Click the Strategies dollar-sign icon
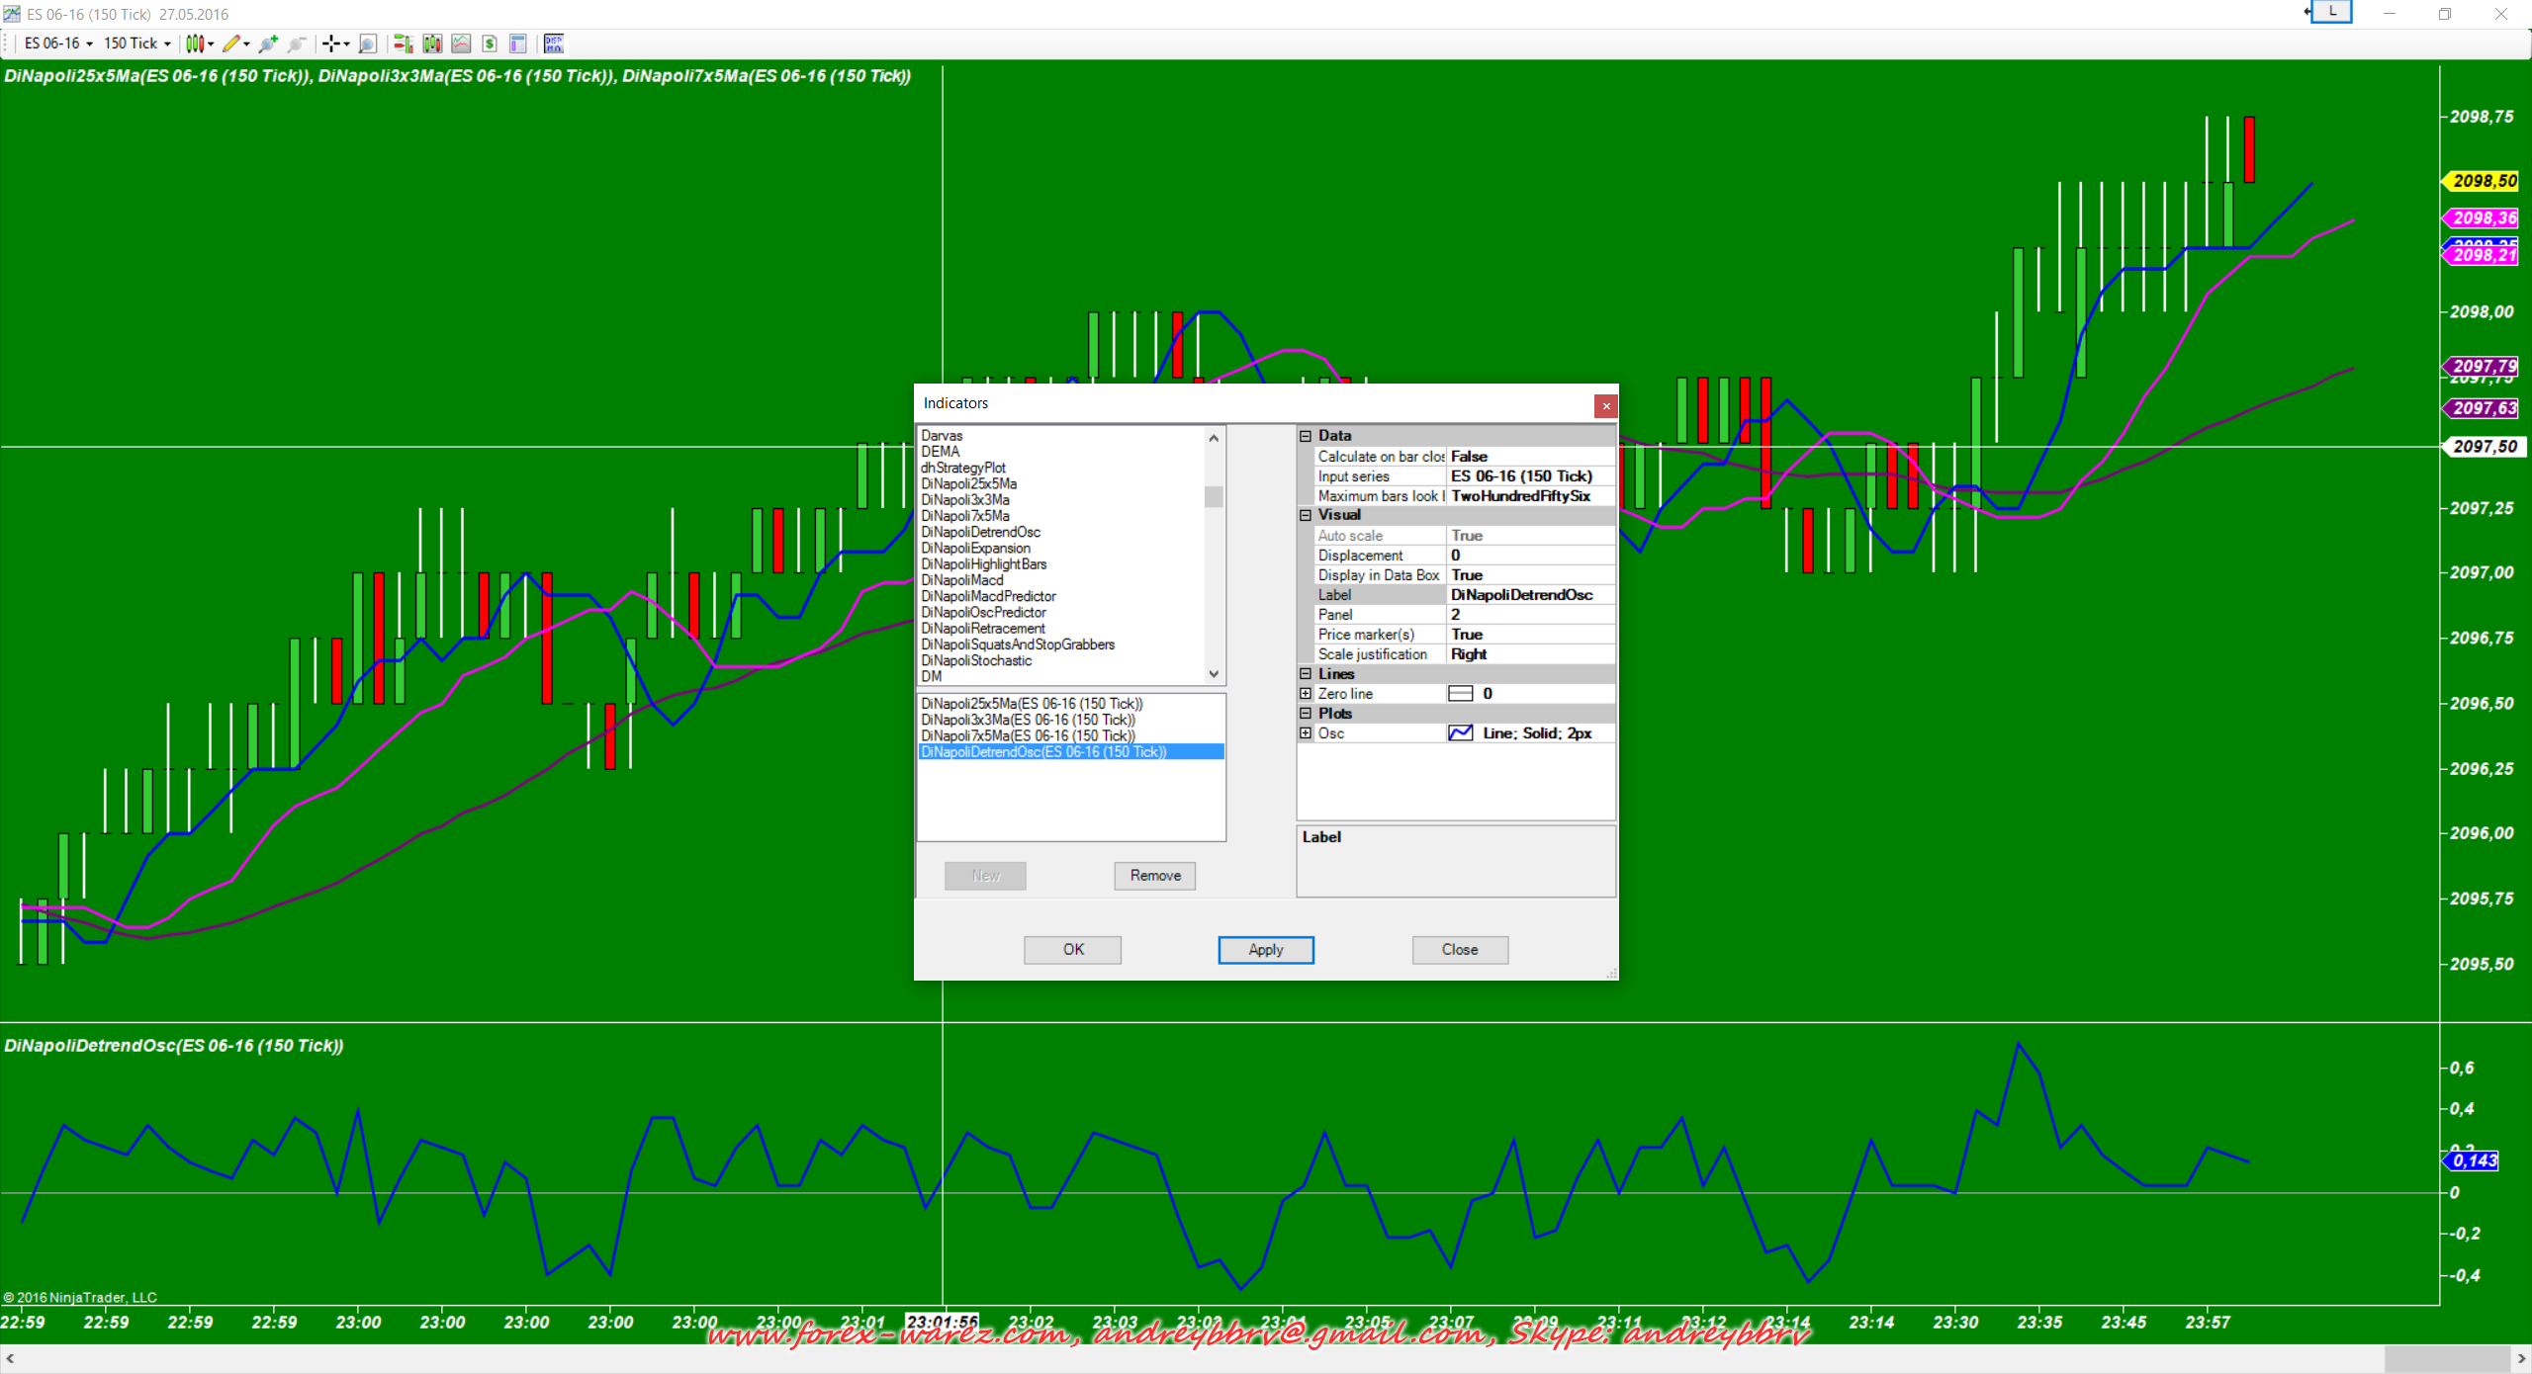Viewport: 2532px width, 1374px height. [x=490, y=43]
